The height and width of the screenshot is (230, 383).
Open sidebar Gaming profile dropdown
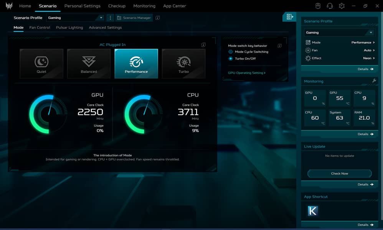[x=339, y=33]
